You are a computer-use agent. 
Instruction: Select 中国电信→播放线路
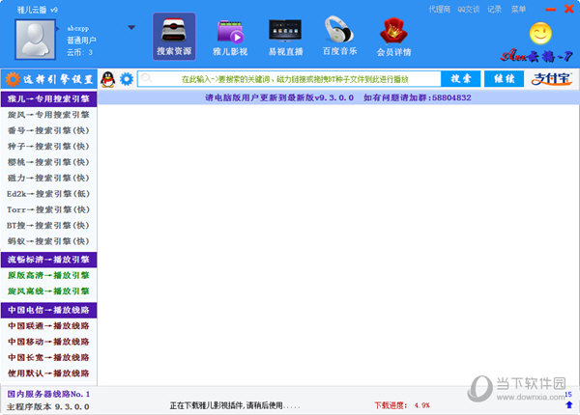[x=49, y=310]
